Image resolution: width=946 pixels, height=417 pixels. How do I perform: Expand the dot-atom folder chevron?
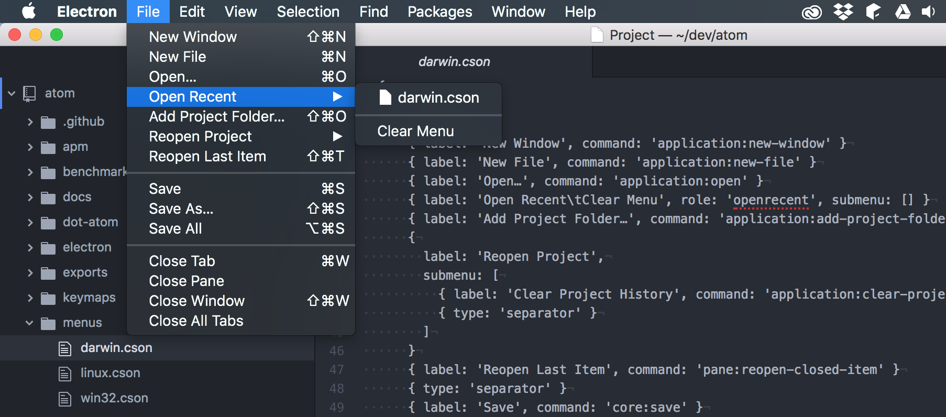coord(30,223)
